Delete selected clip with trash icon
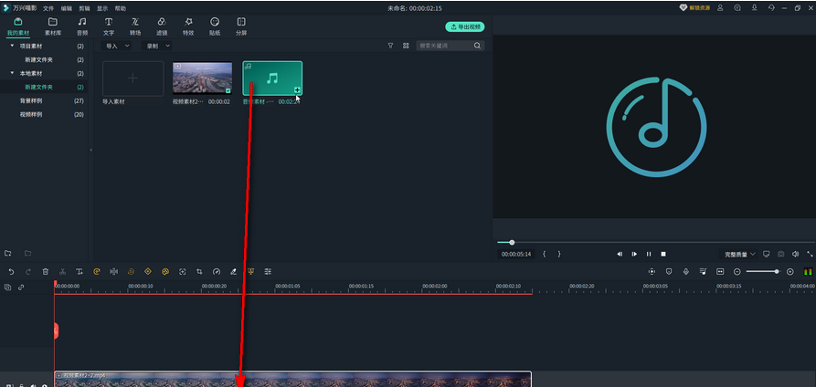Viewport: 816px width, 387px height. (x=46, y=271)
